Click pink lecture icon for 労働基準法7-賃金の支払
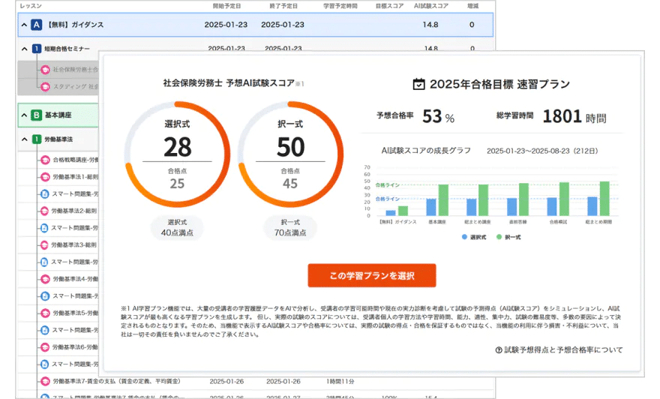 [x=44, y=381]
